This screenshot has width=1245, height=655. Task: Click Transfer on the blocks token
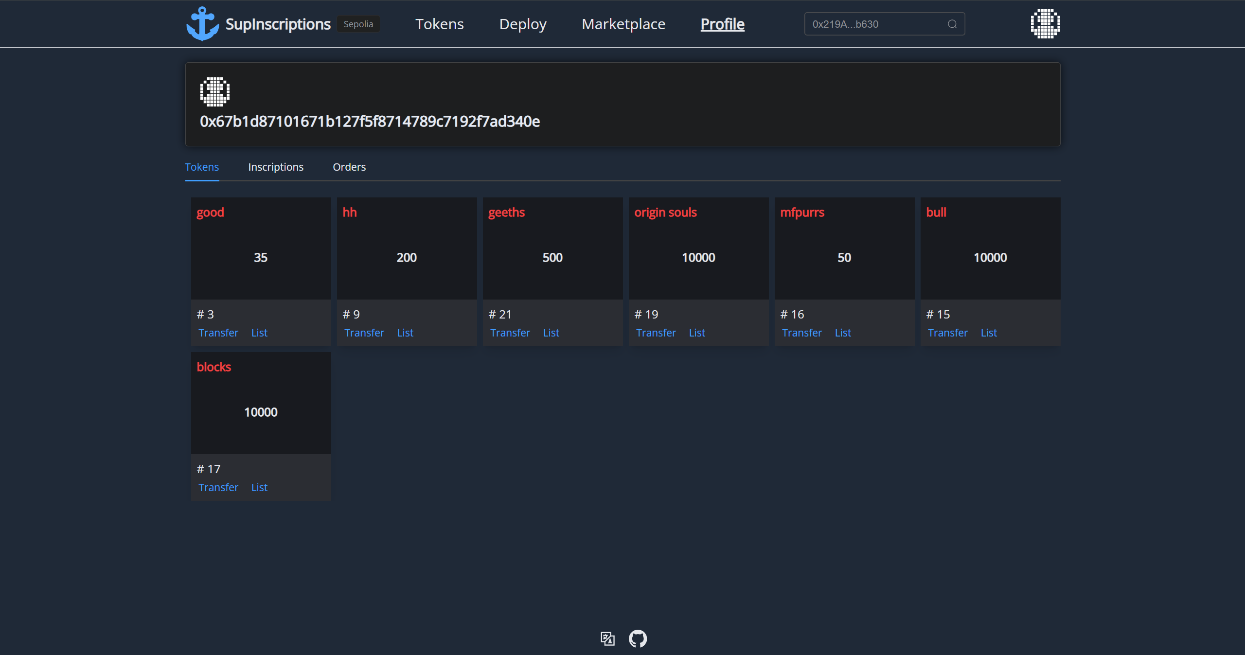218,487
